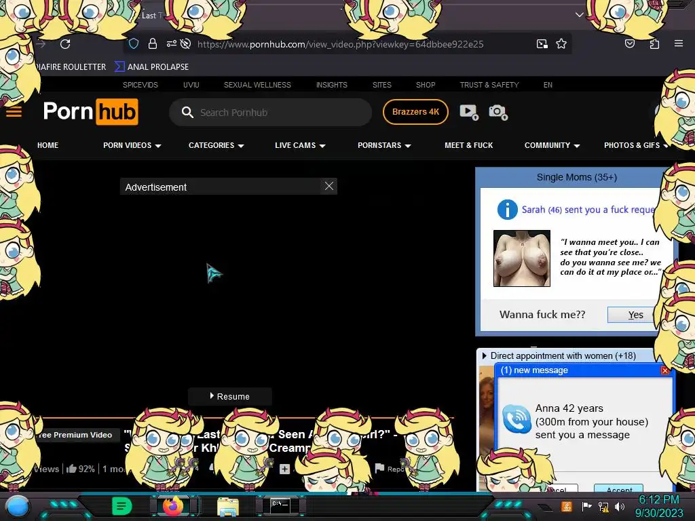
Task: Click the upload video icon
Action: click(x=468, y=112)
